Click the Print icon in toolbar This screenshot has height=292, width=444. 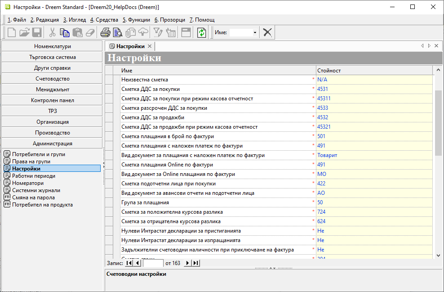click(x=105, y=32)
